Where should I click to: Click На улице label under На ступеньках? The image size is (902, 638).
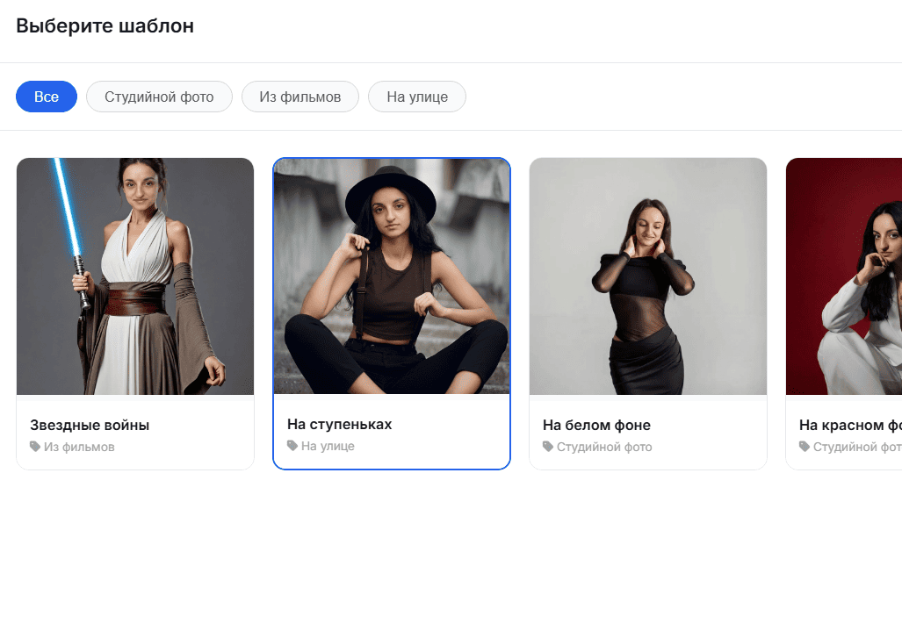click(328, 447)
